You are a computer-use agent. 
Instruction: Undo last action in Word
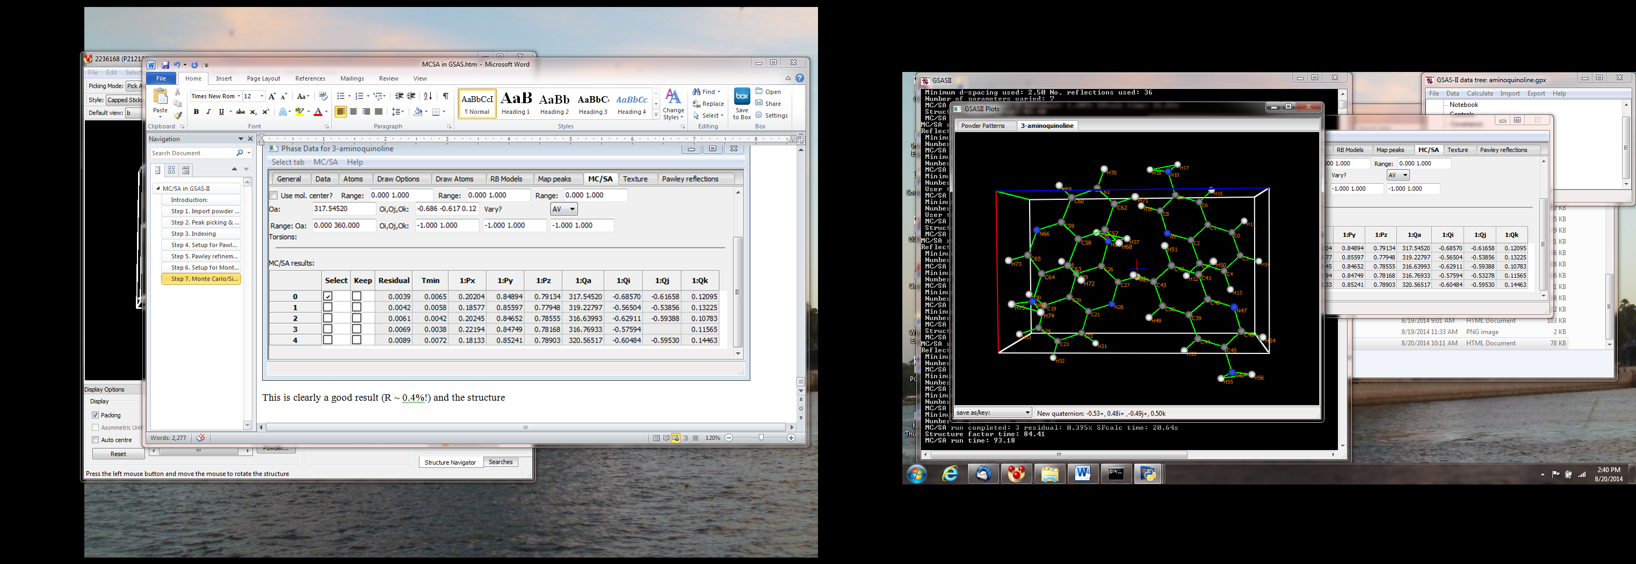pos(177,65)
